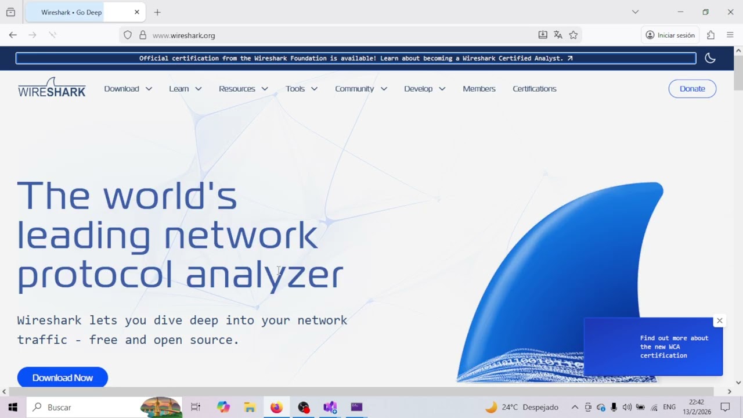Expand the Download menu
743x418 pixels.
tap(128, 89)
